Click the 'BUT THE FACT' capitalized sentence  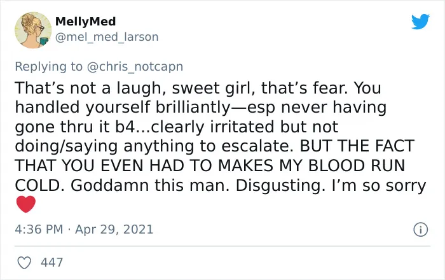[x=357, y=146]
